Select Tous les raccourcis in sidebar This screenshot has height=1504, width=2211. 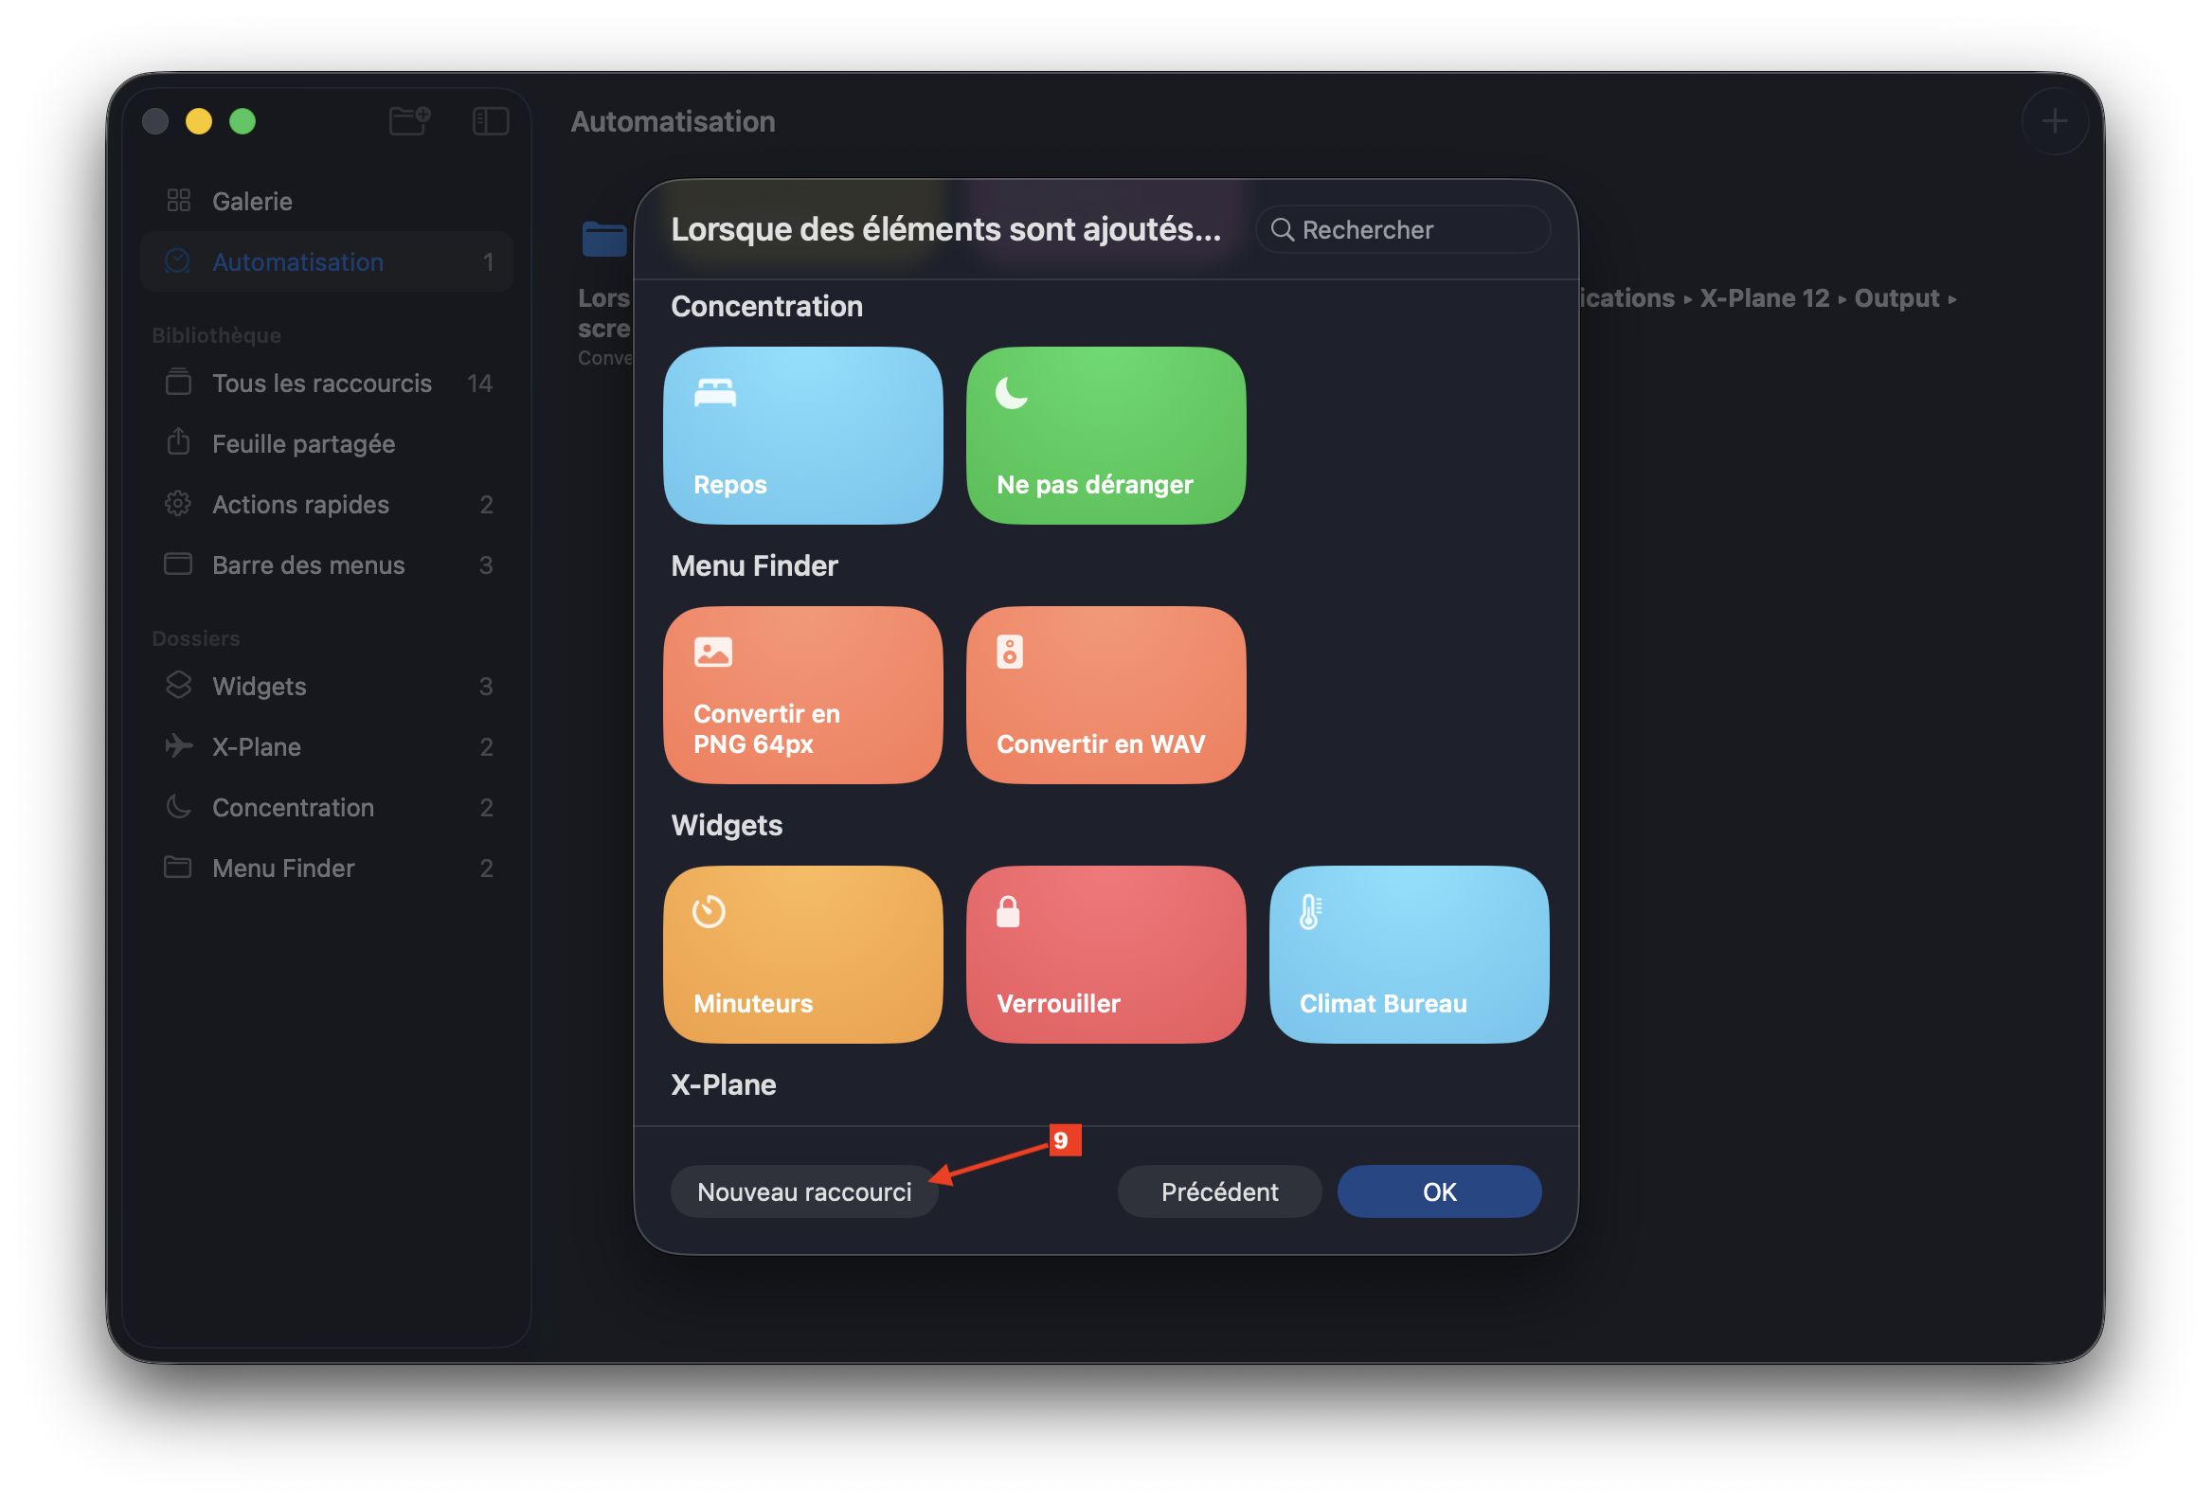tap(321, 384)
